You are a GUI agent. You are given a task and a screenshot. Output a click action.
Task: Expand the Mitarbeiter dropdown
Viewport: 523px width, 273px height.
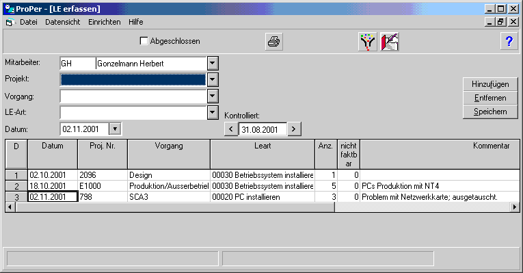[213, 63]
